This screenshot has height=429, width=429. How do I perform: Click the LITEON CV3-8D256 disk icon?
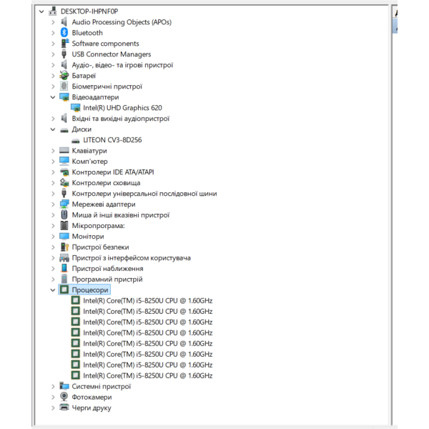(x=75, y=141)
